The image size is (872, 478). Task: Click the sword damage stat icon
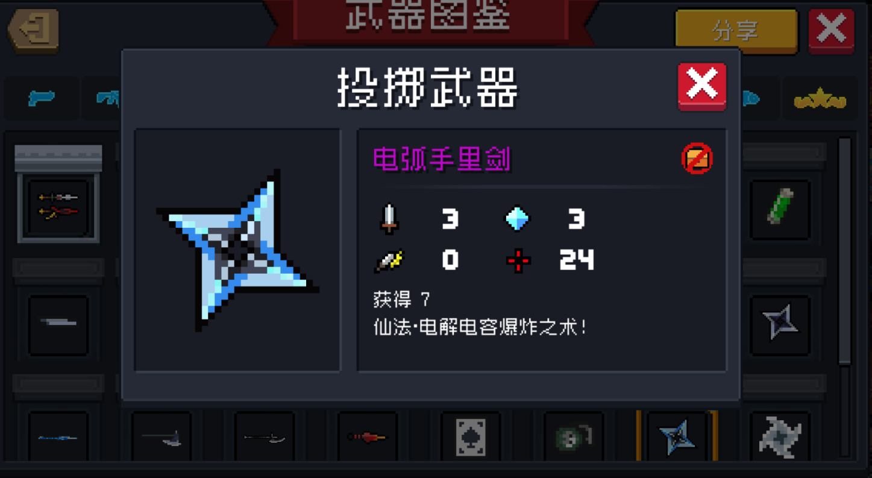(389, 219)
